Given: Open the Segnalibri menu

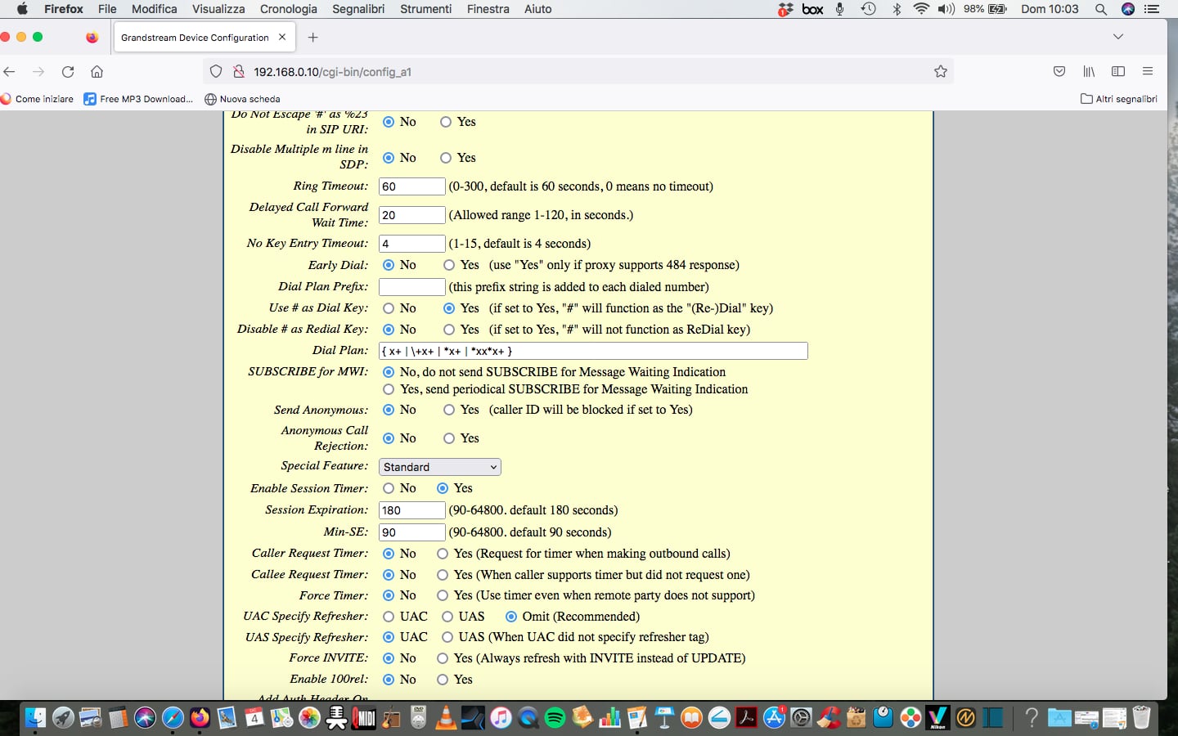Looking at the screenshot, I should [x=358, y=9].
